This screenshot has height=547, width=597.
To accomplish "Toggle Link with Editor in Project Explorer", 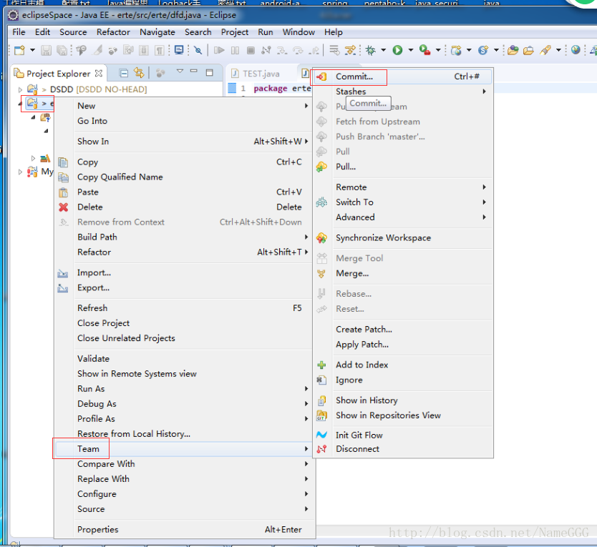I will 139,73.
